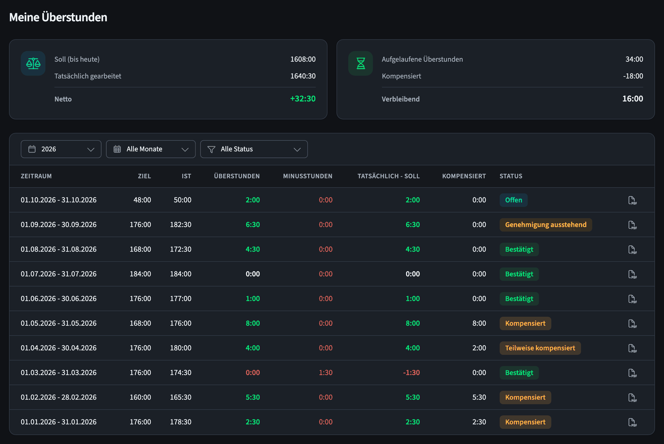Click Bestätigt badge in August row
The height and width of the screenshot is (444, 664).
519,249
